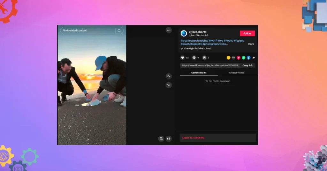Click the Find related content search field

coord(88,31)
